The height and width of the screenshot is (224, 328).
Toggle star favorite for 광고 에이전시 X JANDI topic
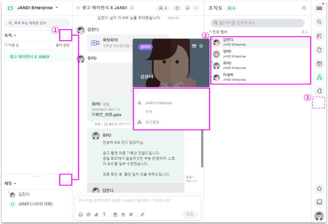click(x=78, y=8)
